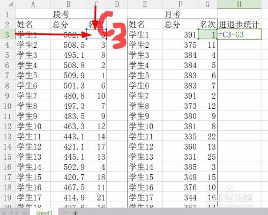The width and height of the screenshot is (268, 215).
Task: Select the merged 段考 title cell
Action: 61,14
